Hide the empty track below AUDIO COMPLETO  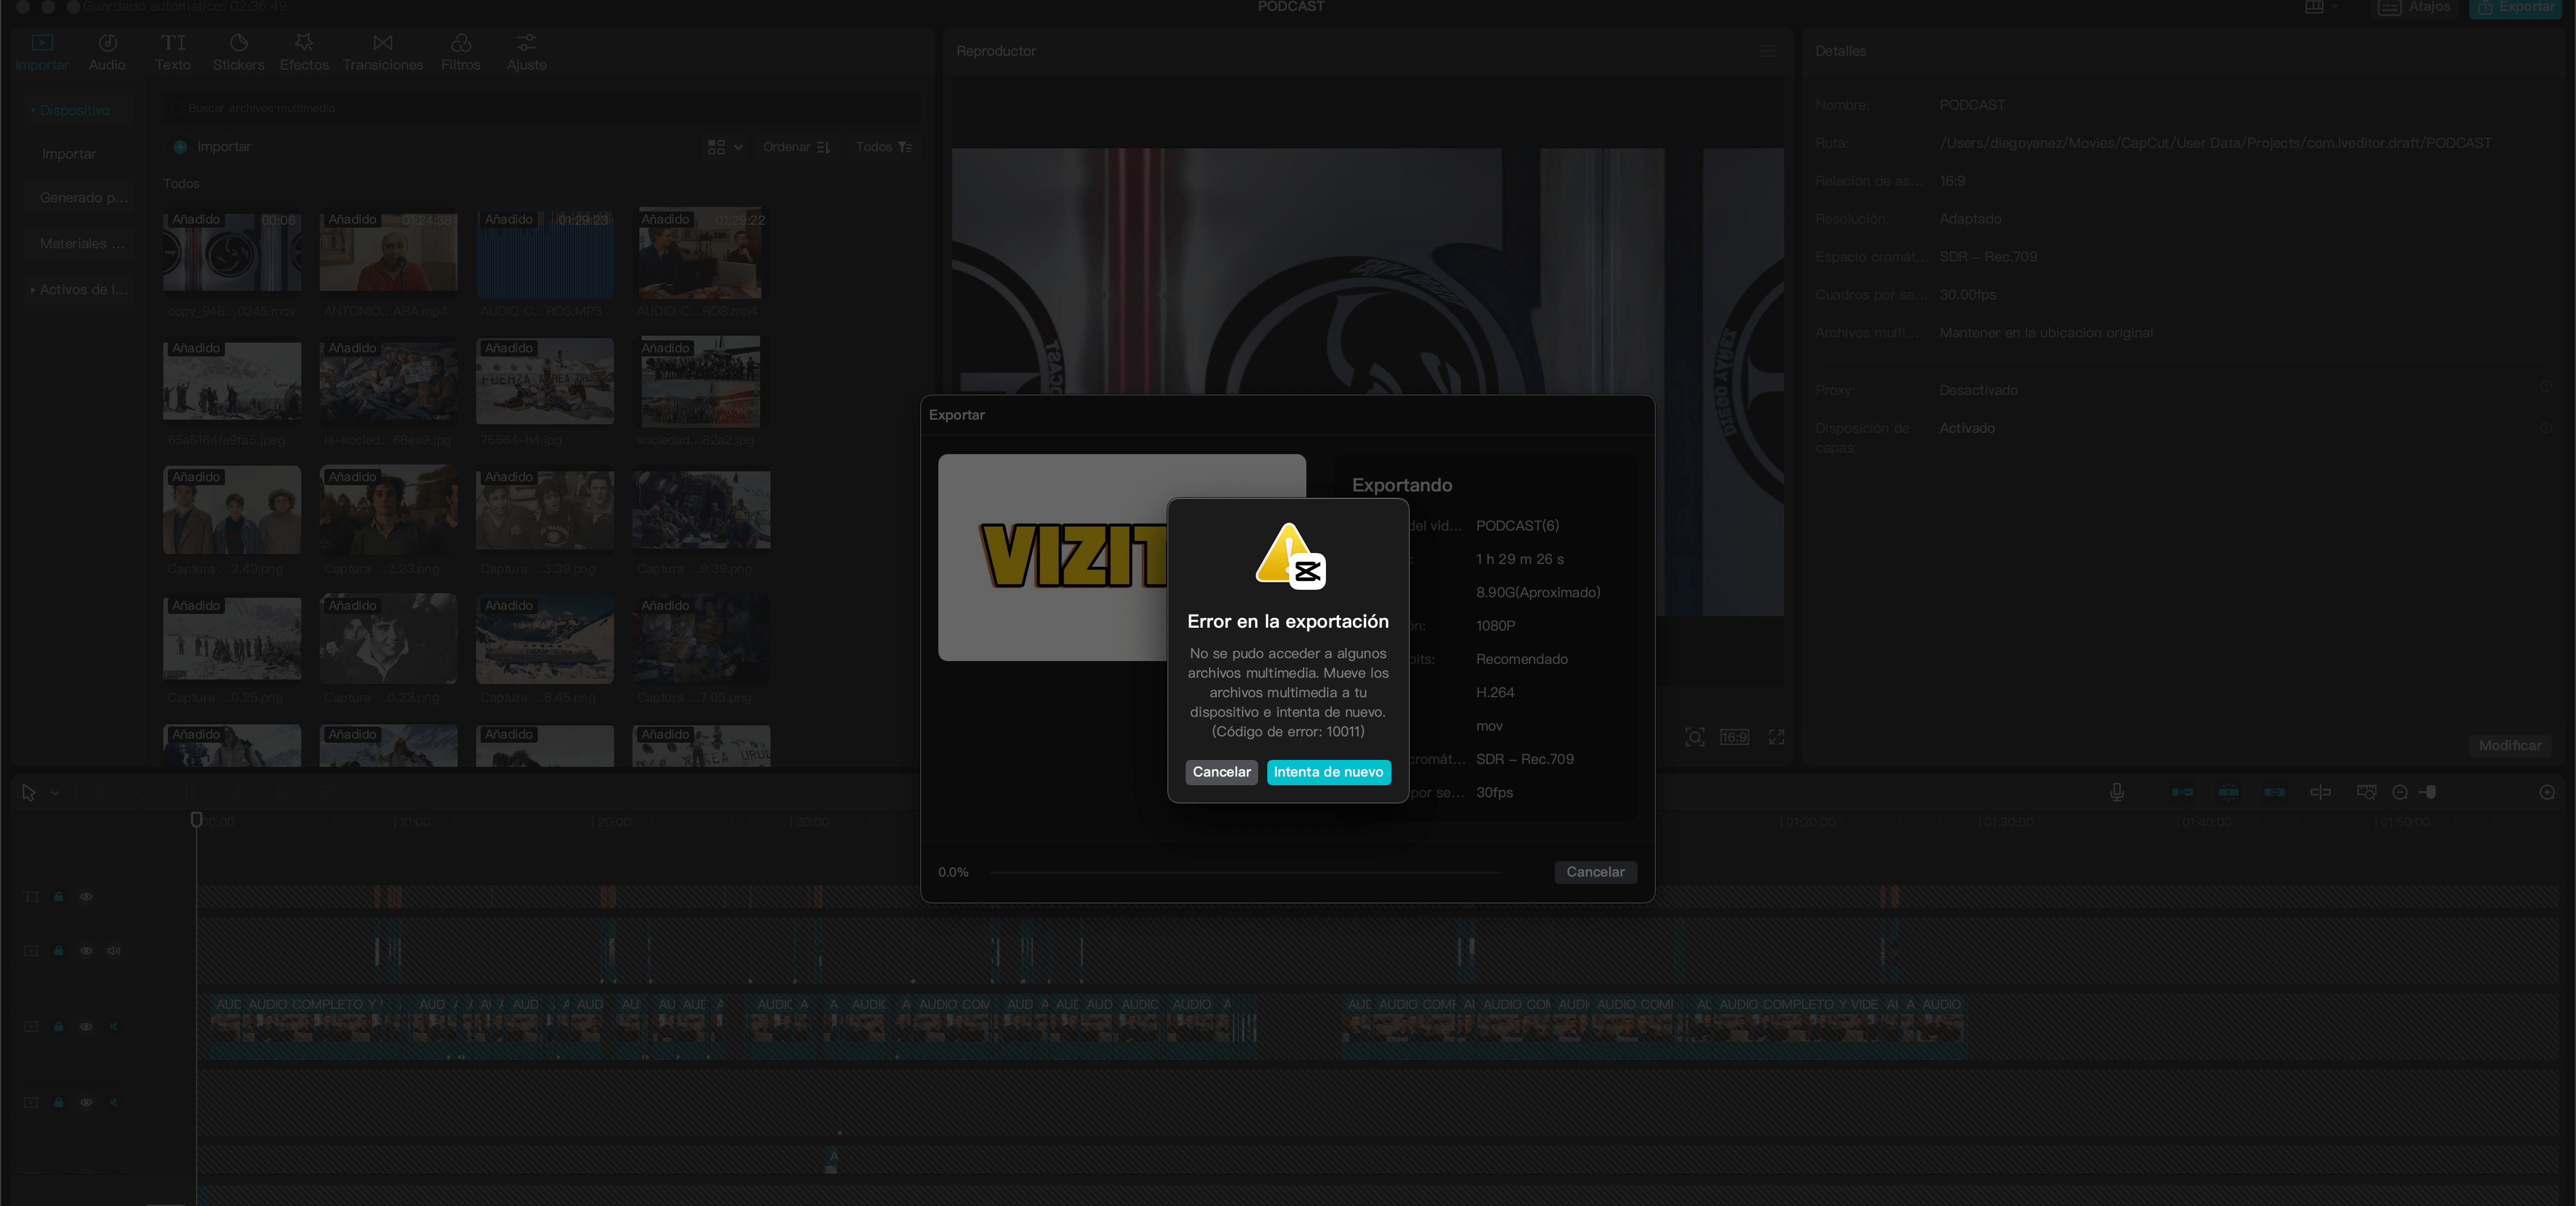click(86, 1103)
